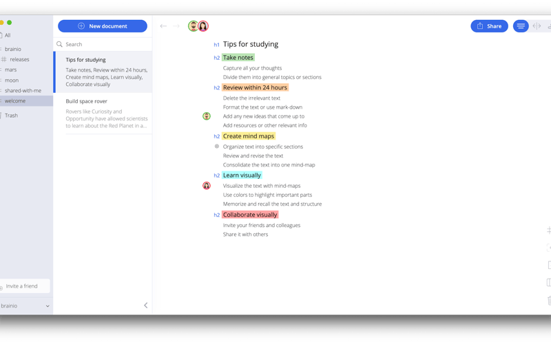Select the brainio tag in sidebar list
The height and width of the screenshot is (344, 551).
tap(12, 49)
